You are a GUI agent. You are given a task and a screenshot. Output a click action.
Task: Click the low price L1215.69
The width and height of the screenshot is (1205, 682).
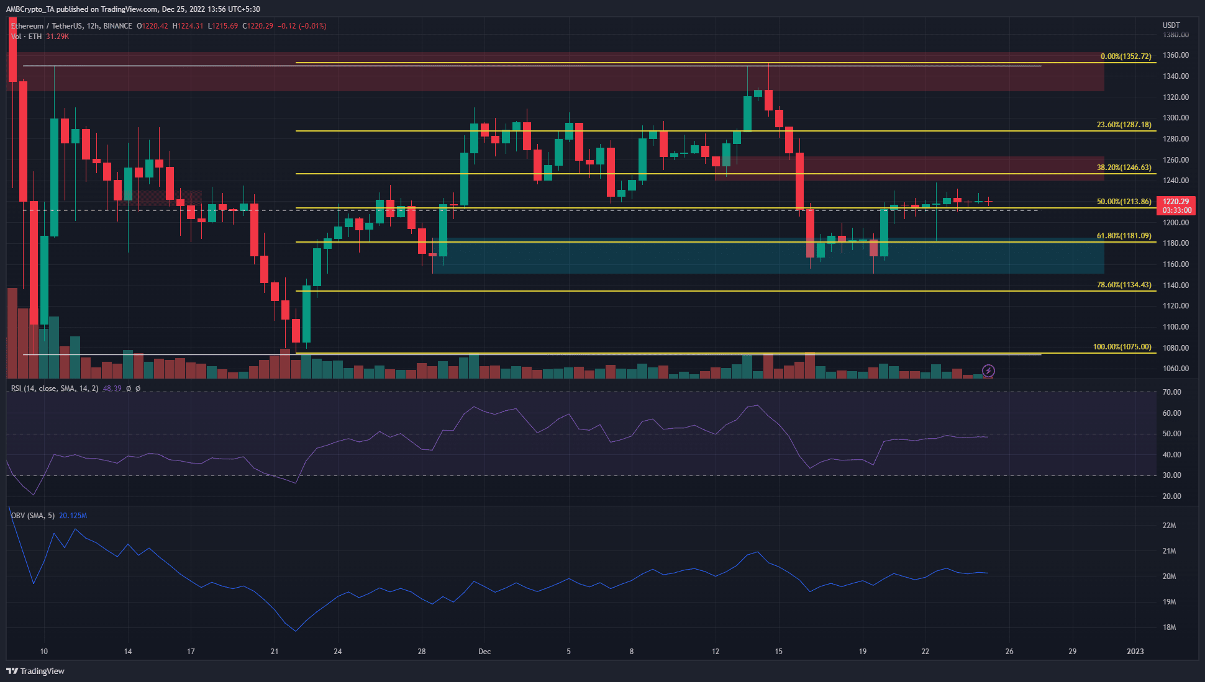223,26
